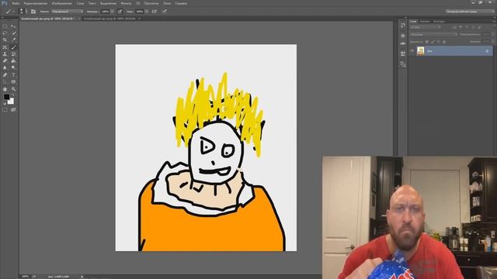Filter layers by adjustment layers

(461, 28)
